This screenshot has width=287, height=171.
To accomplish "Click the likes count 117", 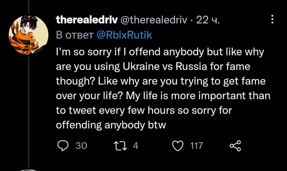I will pyautogui.click(x=197, y=146).
